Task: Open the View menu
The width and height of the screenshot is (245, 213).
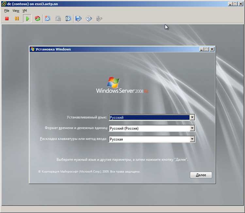Action: (x=16, y=11)
